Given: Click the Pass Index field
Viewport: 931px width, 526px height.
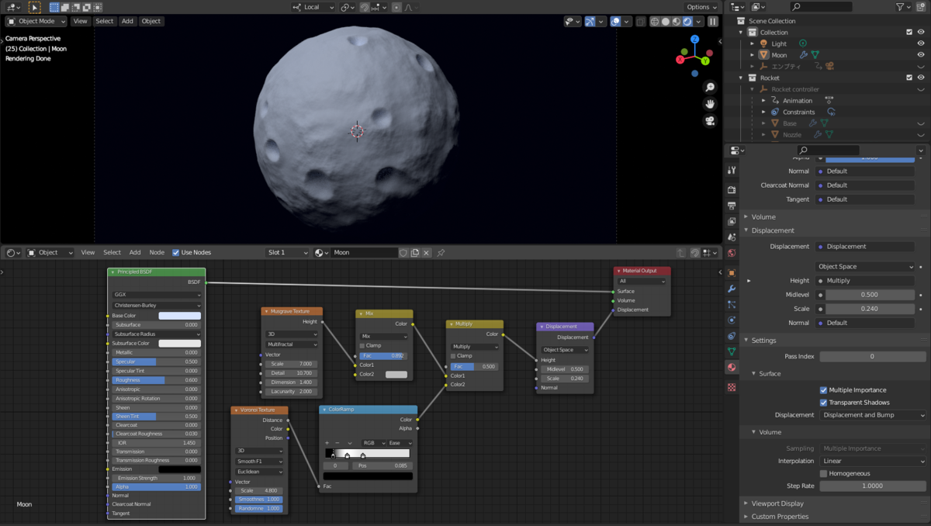Looking at the screenshot, I should (871, 356).
